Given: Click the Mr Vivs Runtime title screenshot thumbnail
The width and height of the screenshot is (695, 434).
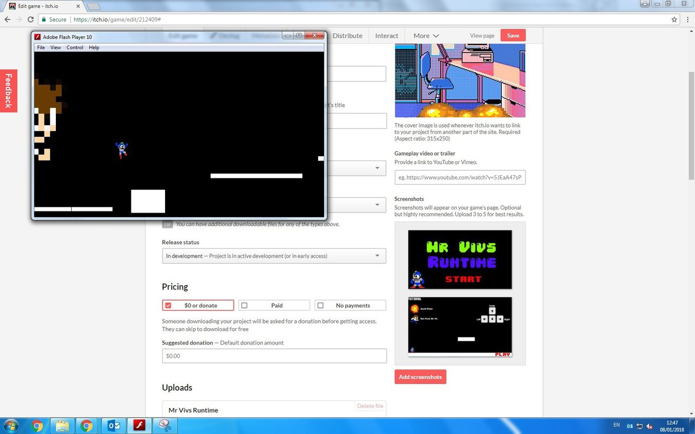Looking at the screenshot, I should point(460,259).
